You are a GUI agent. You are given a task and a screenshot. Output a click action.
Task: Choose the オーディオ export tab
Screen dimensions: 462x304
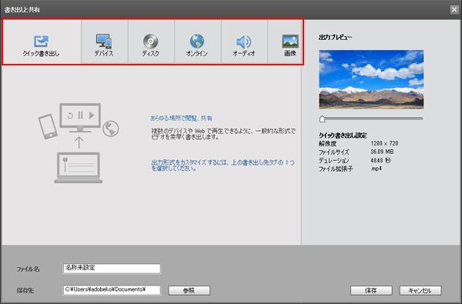coord(244,42)
